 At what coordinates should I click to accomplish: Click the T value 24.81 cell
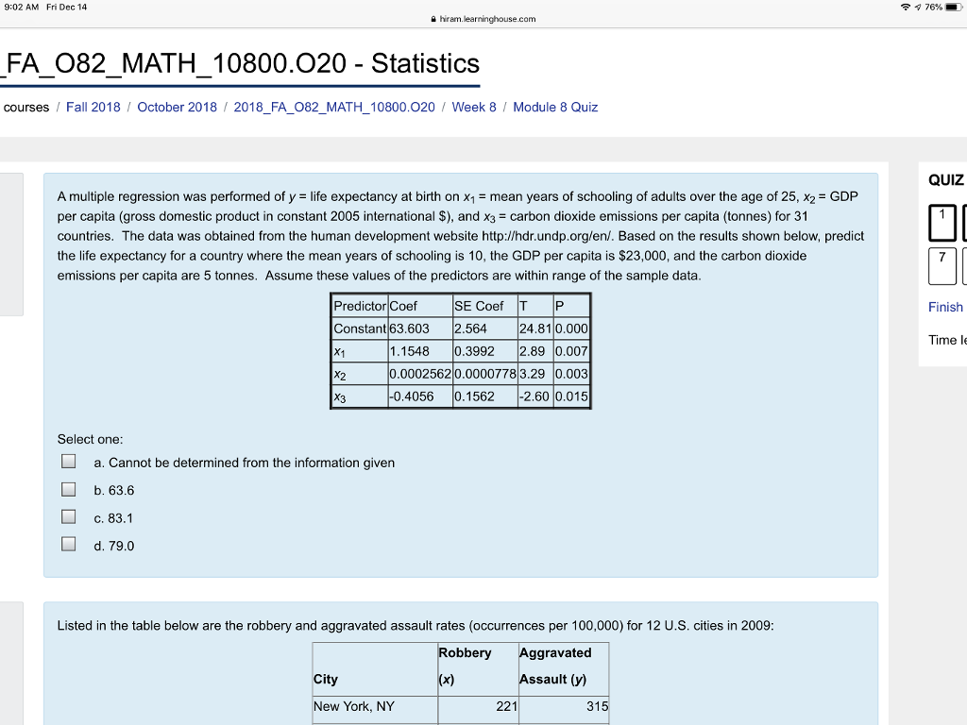point(535,329)
